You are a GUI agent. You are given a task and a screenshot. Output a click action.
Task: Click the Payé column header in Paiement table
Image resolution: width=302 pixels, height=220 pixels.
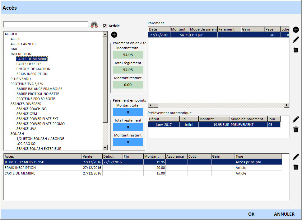point(273,29)
